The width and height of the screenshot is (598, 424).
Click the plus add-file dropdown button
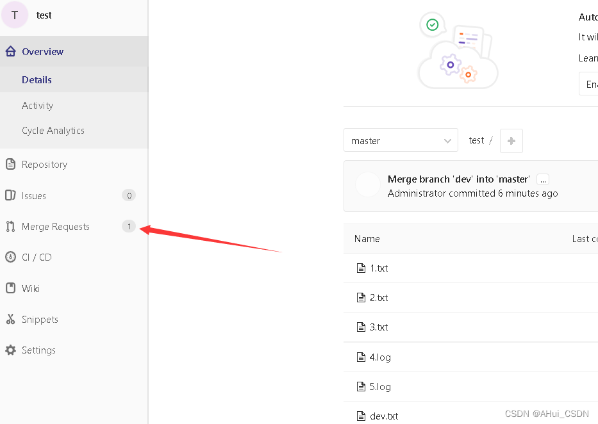point(511,141)
